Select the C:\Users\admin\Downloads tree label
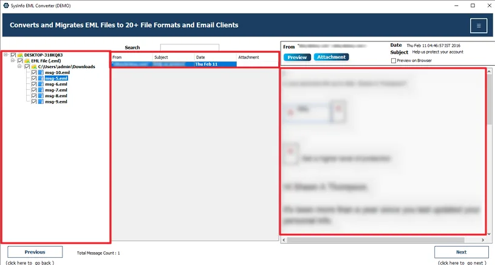Viewport: 495px width, 265px height. pyautogui.click(x=66, y=67)
